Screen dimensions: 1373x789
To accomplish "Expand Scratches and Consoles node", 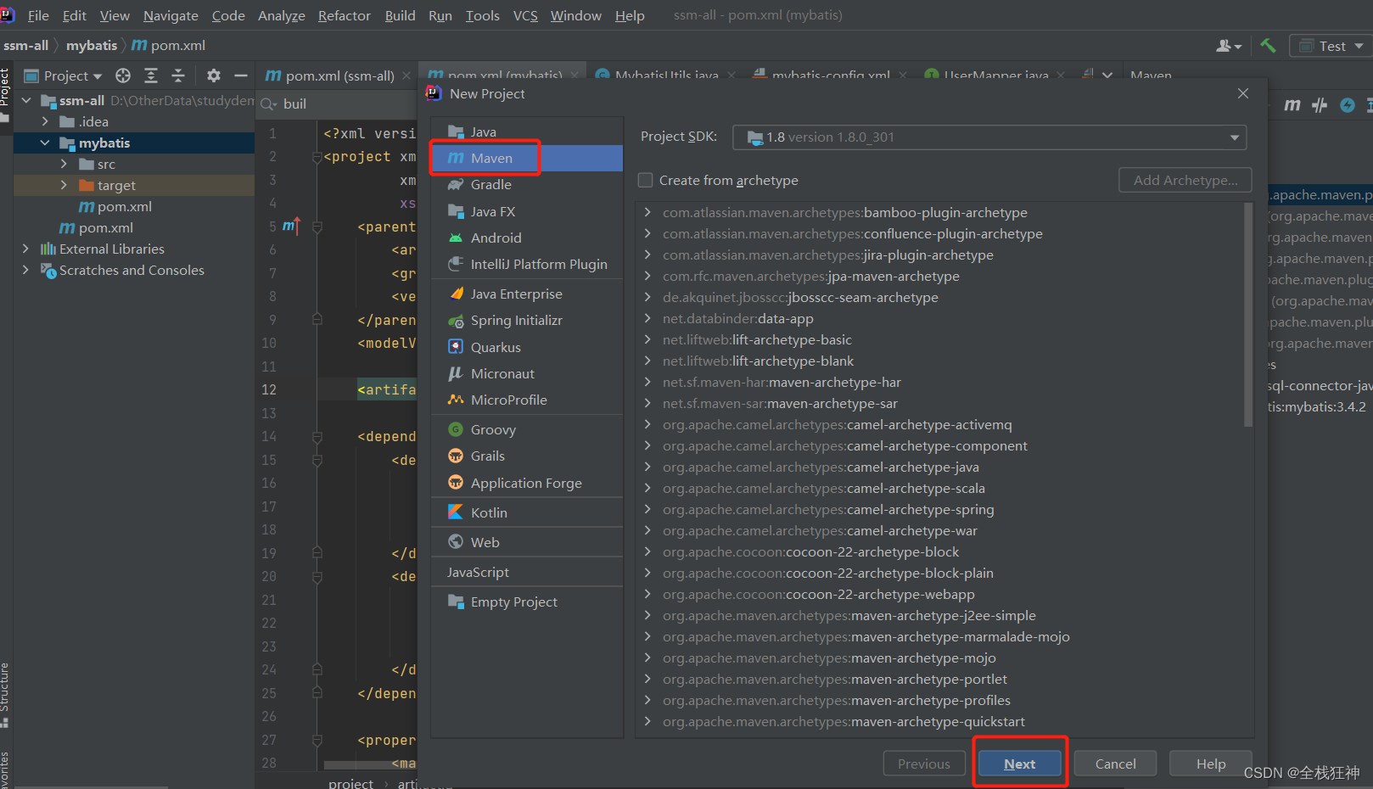I will tap(25, 270).
